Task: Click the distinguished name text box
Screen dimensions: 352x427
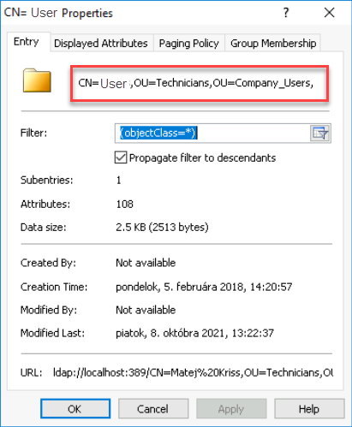Action: coord(200,83)
